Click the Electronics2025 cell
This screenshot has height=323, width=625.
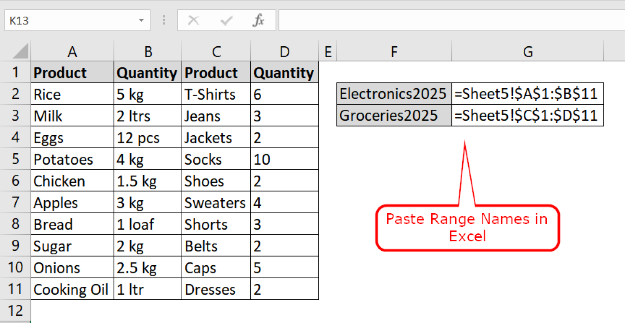(393, 94)
